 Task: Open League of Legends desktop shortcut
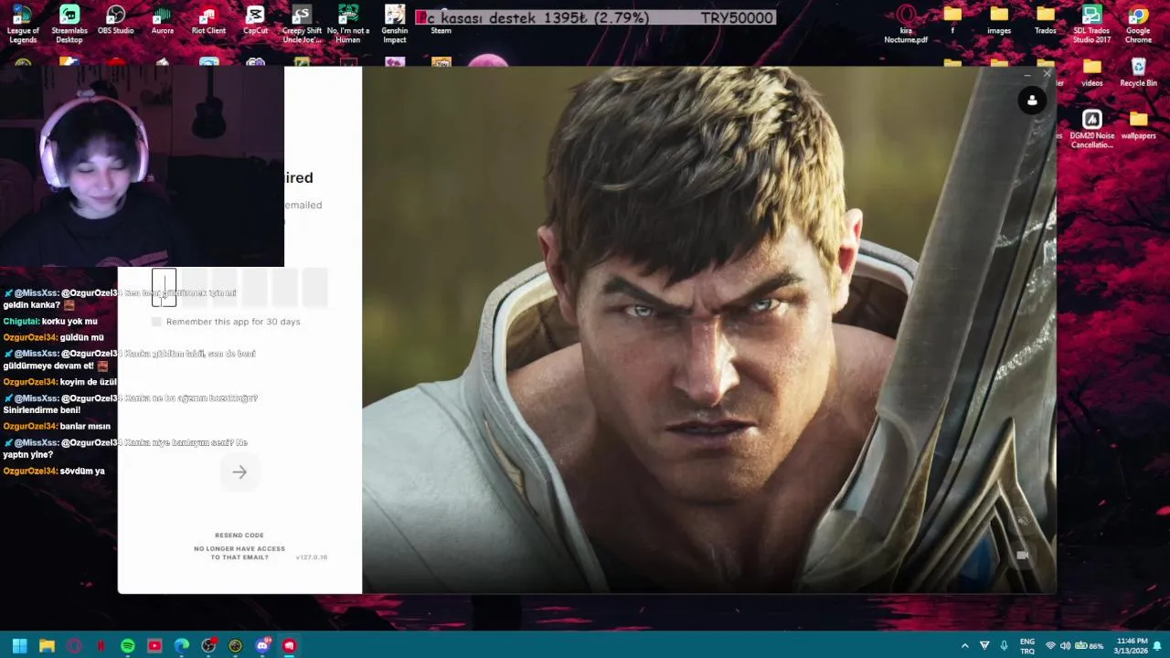coord(23,24)
